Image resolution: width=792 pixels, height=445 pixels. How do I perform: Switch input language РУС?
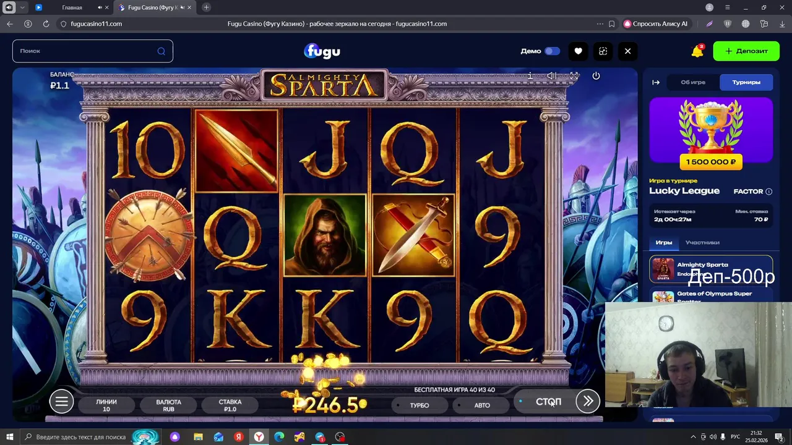pos(736,437)
